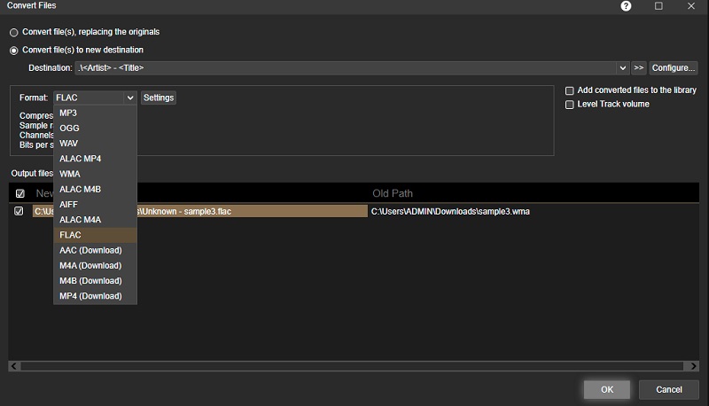Click the horizontal scrollbar in output list
Viewport: 709px width, 406px height.
point(354,366)
